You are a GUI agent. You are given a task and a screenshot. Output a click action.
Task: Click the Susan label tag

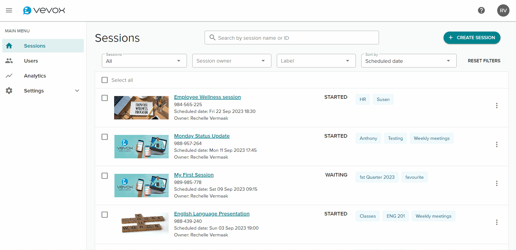point(383,99)
